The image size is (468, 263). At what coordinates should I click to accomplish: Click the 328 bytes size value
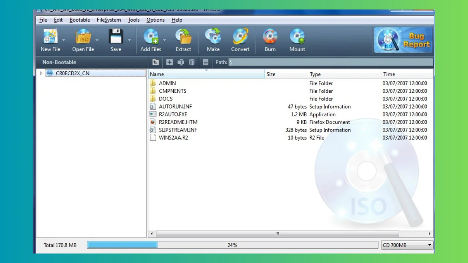(x=296, y=130)
